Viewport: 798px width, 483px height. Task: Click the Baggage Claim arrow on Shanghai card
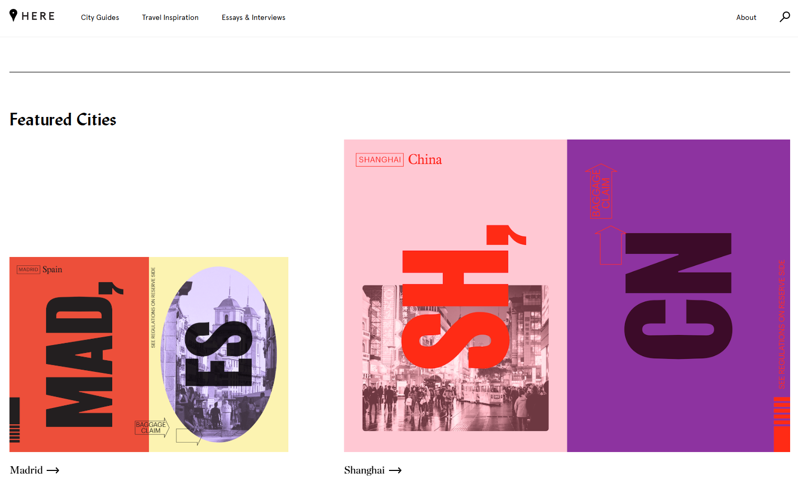tap(601, 191)
